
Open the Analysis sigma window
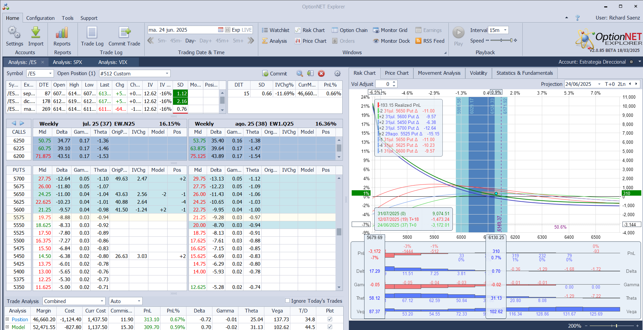(x=274, y=41)
